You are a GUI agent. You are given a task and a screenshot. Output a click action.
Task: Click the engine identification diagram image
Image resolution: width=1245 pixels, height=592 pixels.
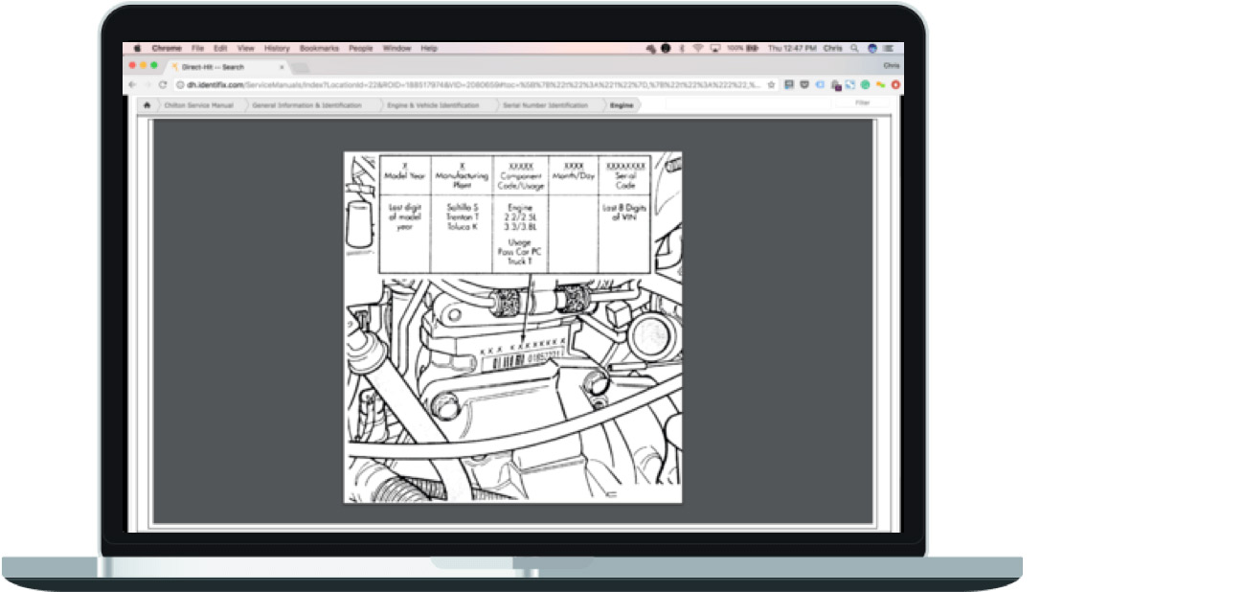pyautogui.click(x=512, y=327)
